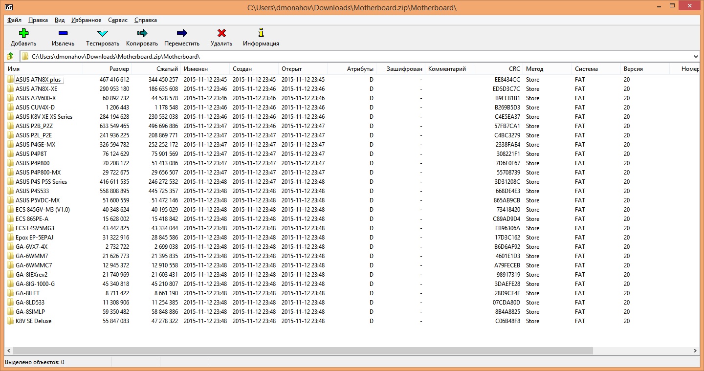This screenshot has height=371, width=704.
Task: Click the Копировать arrow icon
Action: 142,33
